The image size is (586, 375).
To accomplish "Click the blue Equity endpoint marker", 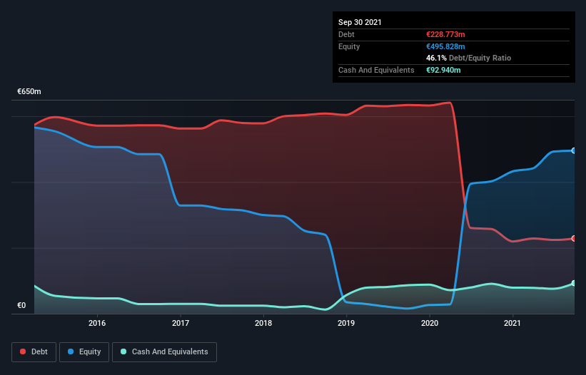I will [574, 150].
